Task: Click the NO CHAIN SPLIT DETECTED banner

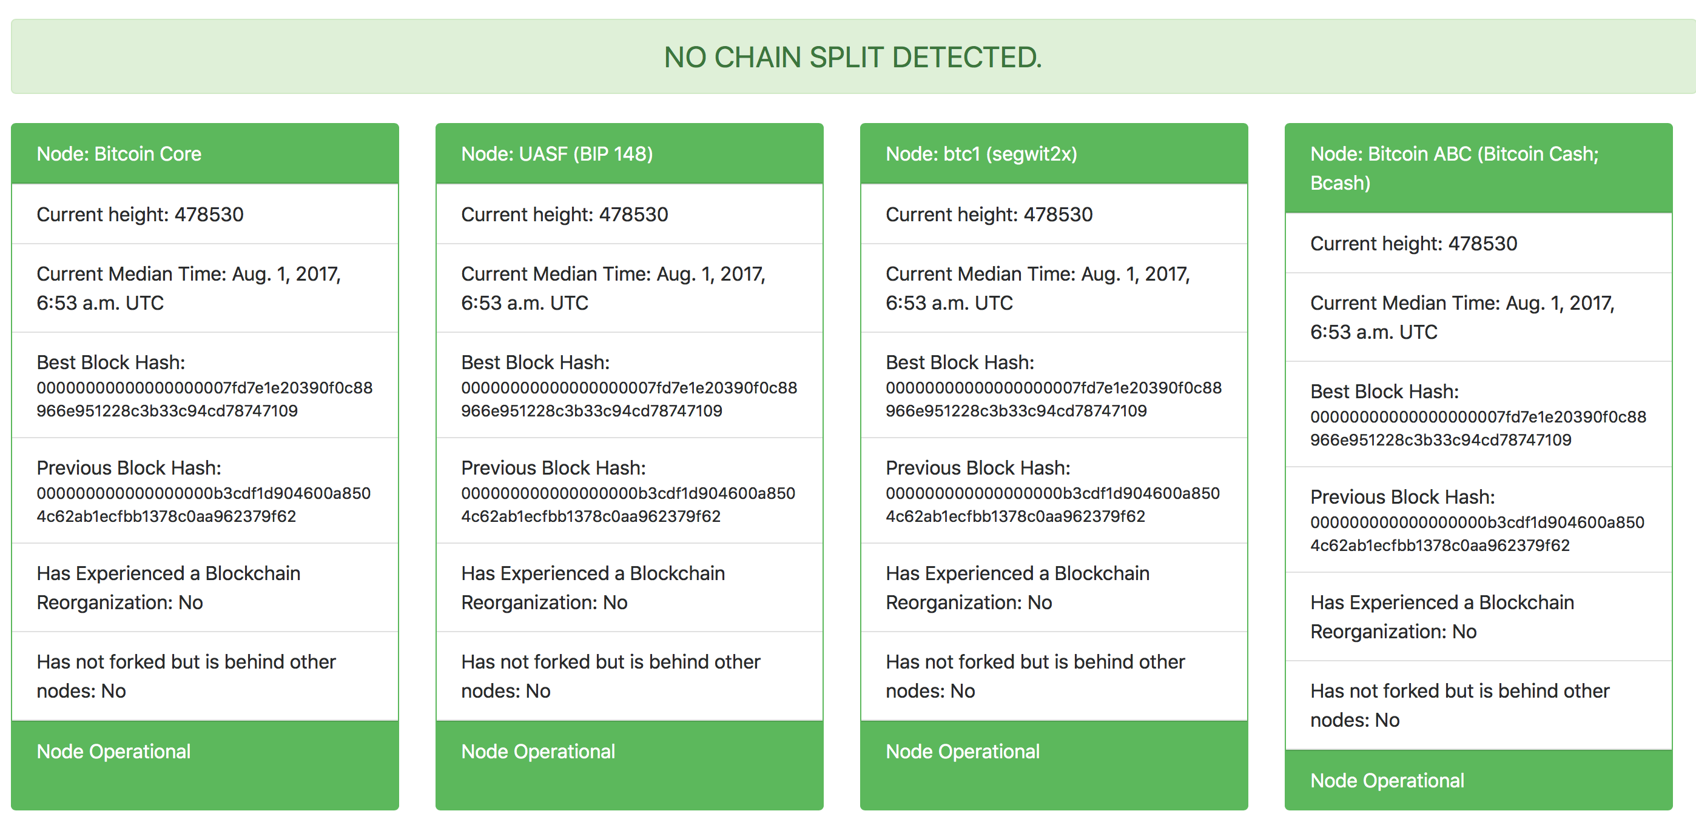Action: coord(853,56)
